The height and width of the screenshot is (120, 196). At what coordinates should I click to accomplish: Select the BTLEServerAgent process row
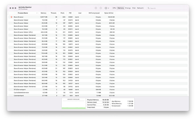click(x=98, y=89)
